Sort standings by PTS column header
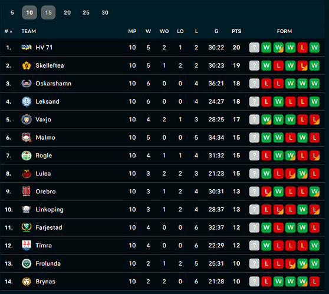This screenshot has height=294, width=329. coord(236,31)
